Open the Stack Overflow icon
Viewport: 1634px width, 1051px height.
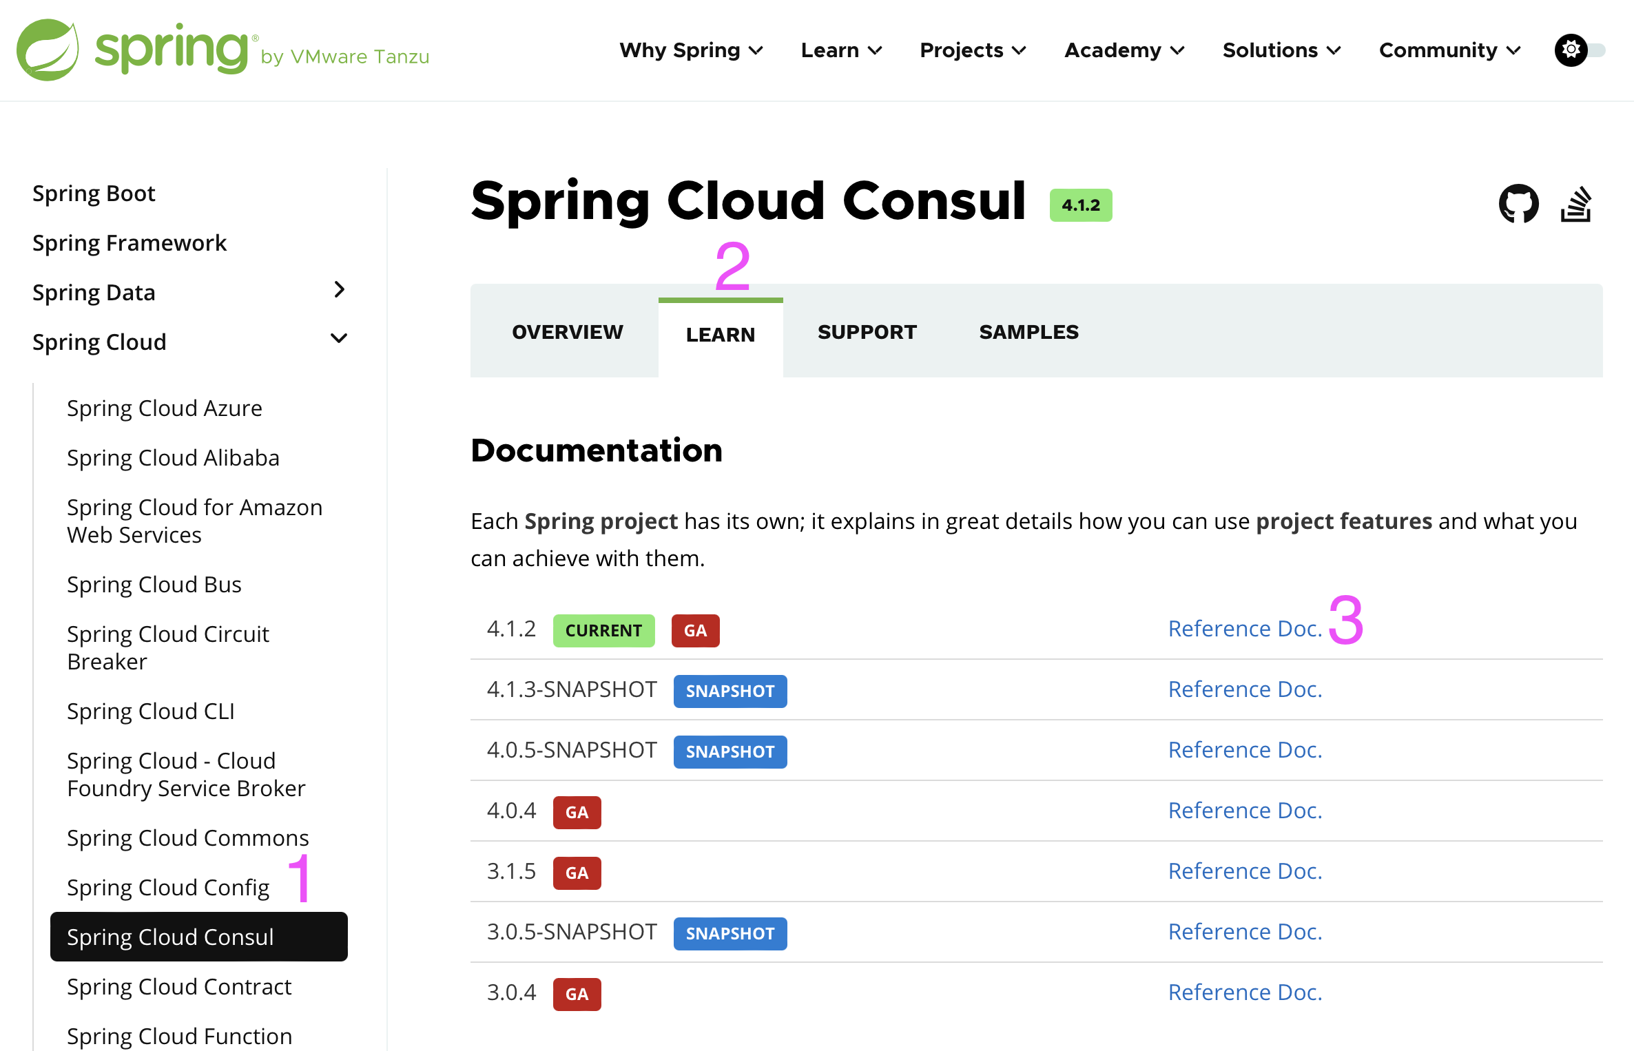coord(1576,204)
